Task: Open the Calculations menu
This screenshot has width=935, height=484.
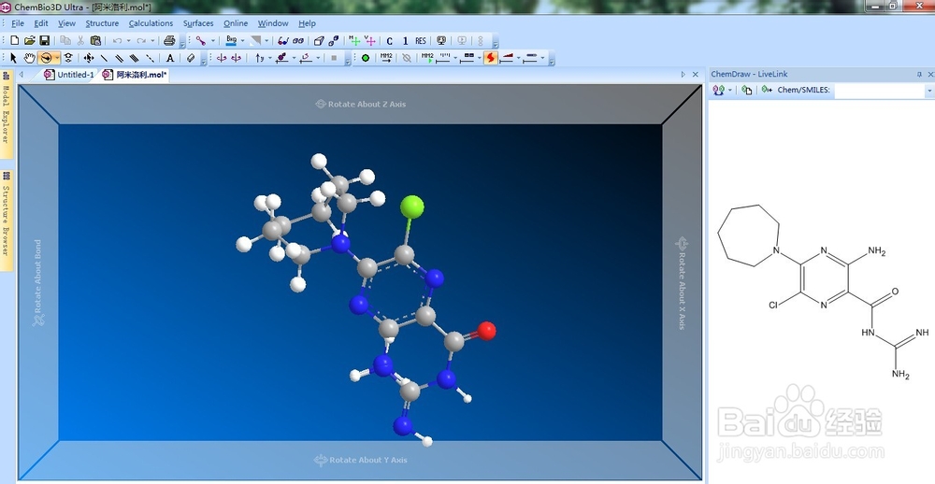Action: pyautogui.click(x=151, y=23)
